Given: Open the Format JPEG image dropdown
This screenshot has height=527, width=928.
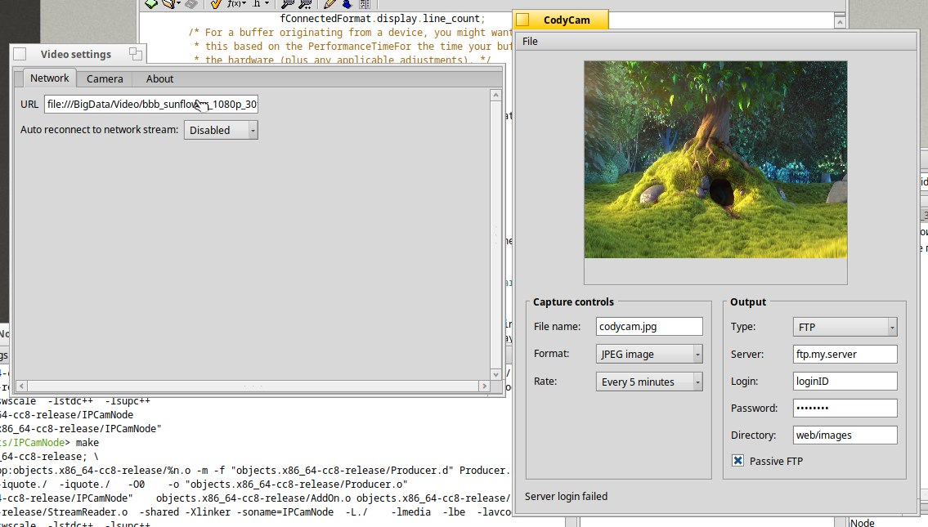Looking at the screenshot, I should pos(649,354).
